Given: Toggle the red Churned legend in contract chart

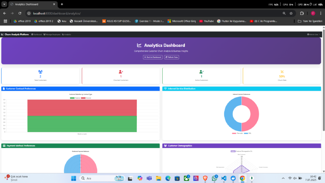Looking at the screenshot, I should pos(86,98).
